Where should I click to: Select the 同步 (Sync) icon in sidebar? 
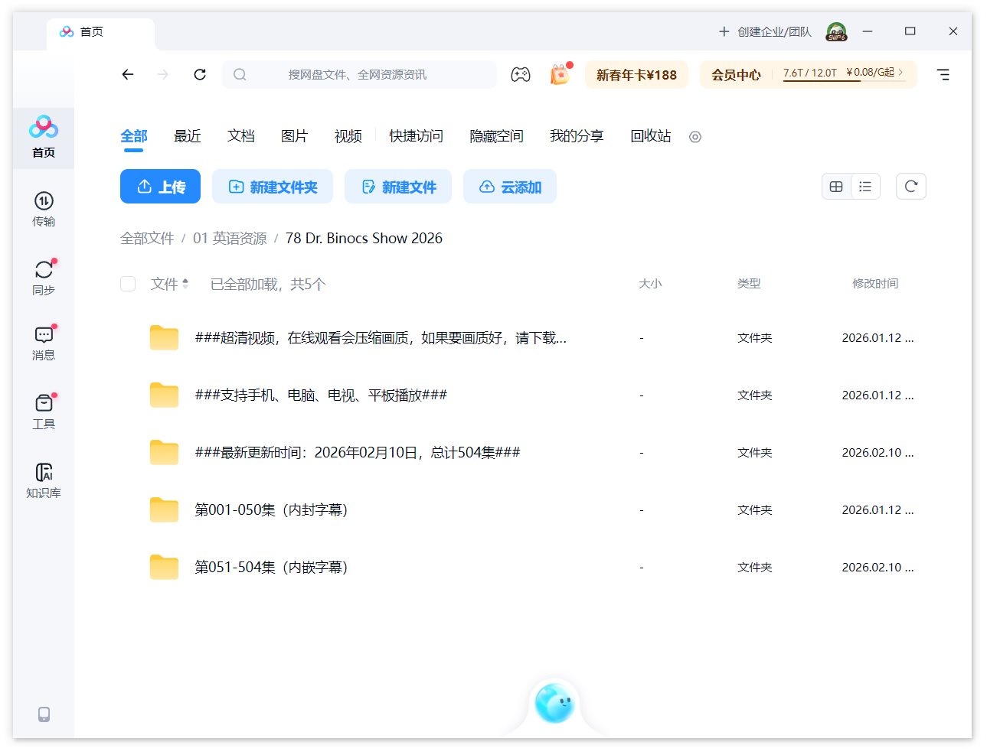point(44,274)
